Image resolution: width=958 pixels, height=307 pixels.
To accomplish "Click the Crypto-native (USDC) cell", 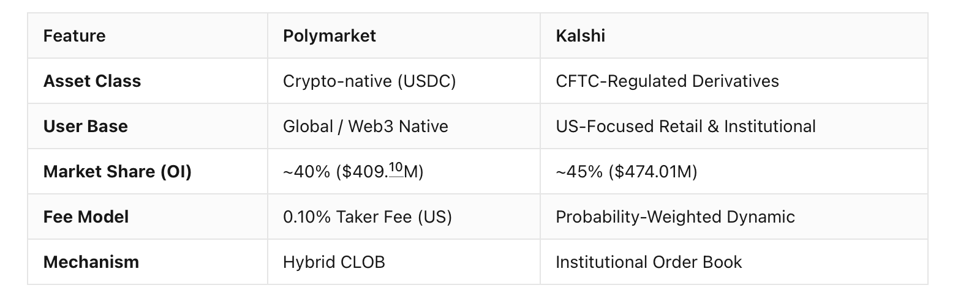I will (x=369, y=81).
